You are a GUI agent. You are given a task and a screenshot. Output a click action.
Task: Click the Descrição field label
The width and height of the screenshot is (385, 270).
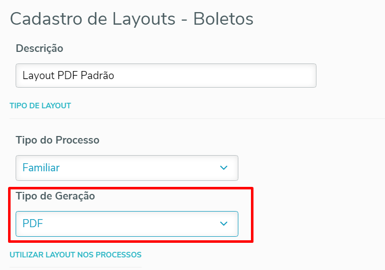39,48
